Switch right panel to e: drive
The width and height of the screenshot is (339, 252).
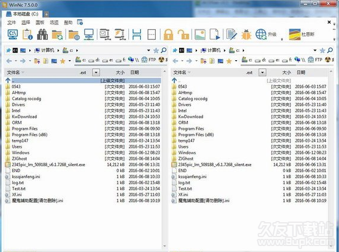274,60
